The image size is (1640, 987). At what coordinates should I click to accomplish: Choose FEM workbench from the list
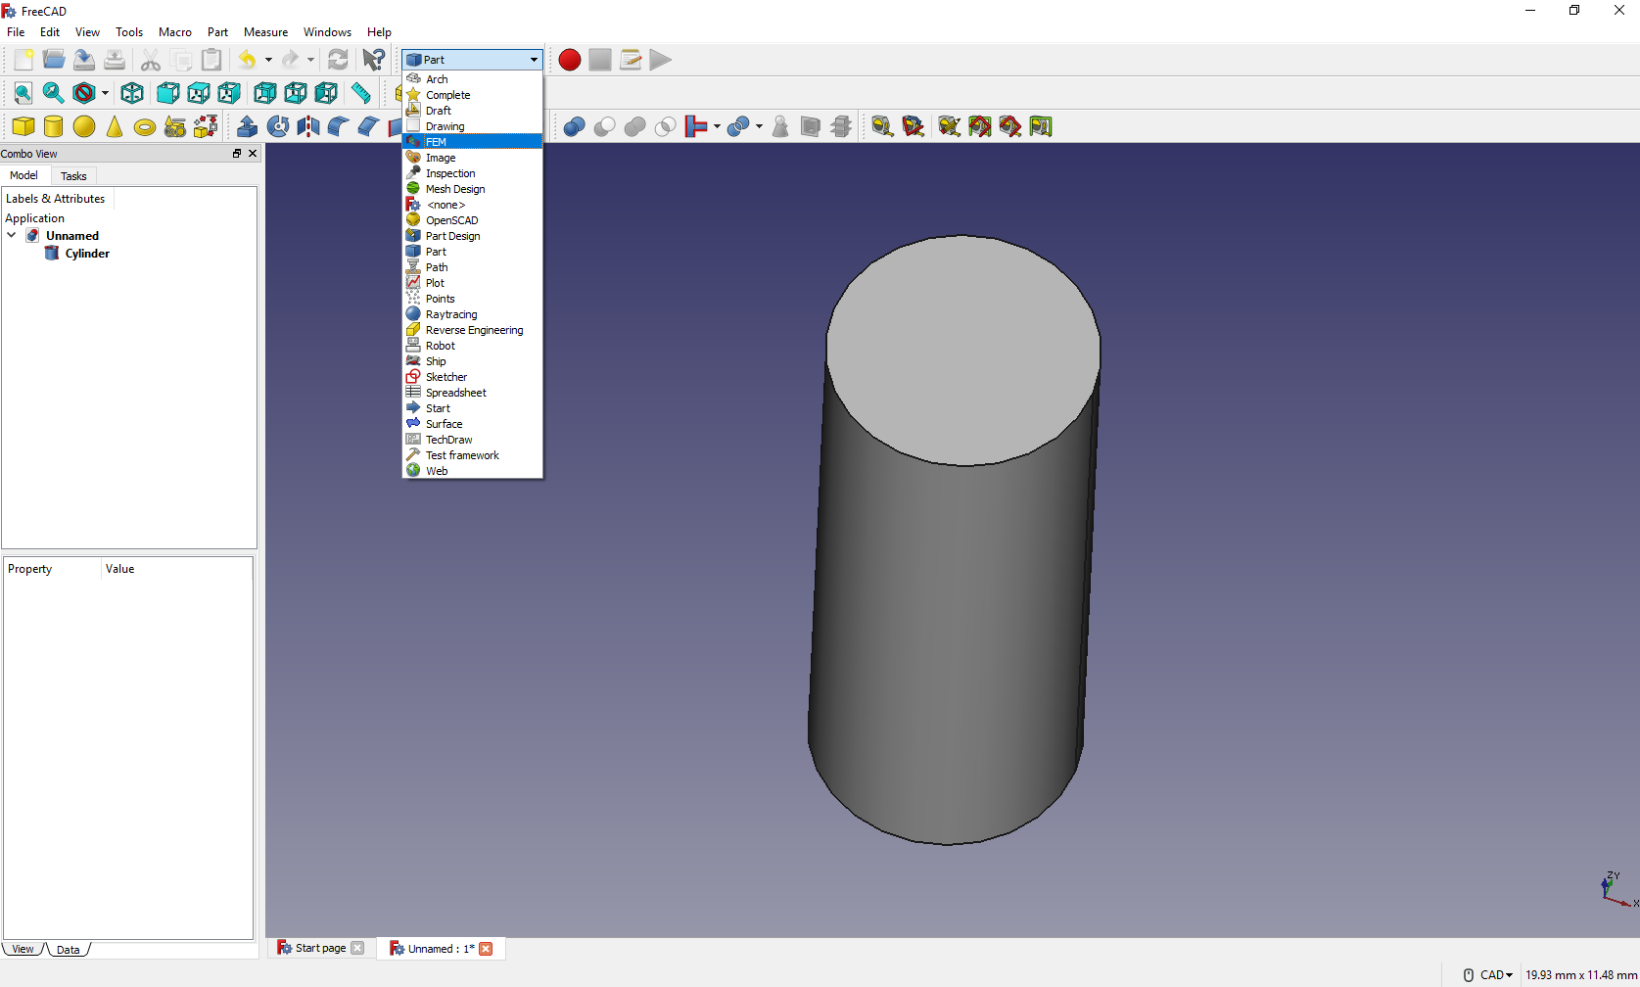[436, 142]
